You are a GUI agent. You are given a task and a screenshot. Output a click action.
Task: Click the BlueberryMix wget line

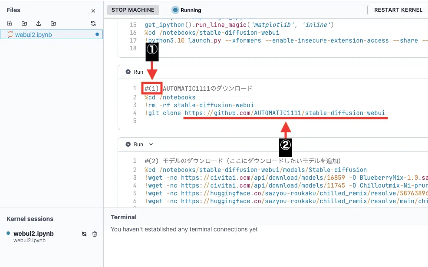tap(286, 178)
